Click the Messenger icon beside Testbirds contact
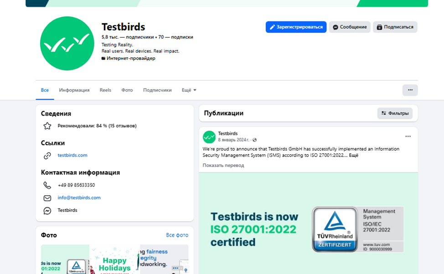The image size is (444, 274). pos(47,211)
